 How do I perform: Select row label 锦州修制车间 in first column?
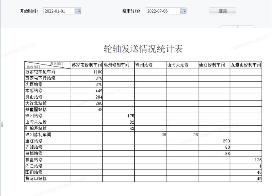point(47,135)
